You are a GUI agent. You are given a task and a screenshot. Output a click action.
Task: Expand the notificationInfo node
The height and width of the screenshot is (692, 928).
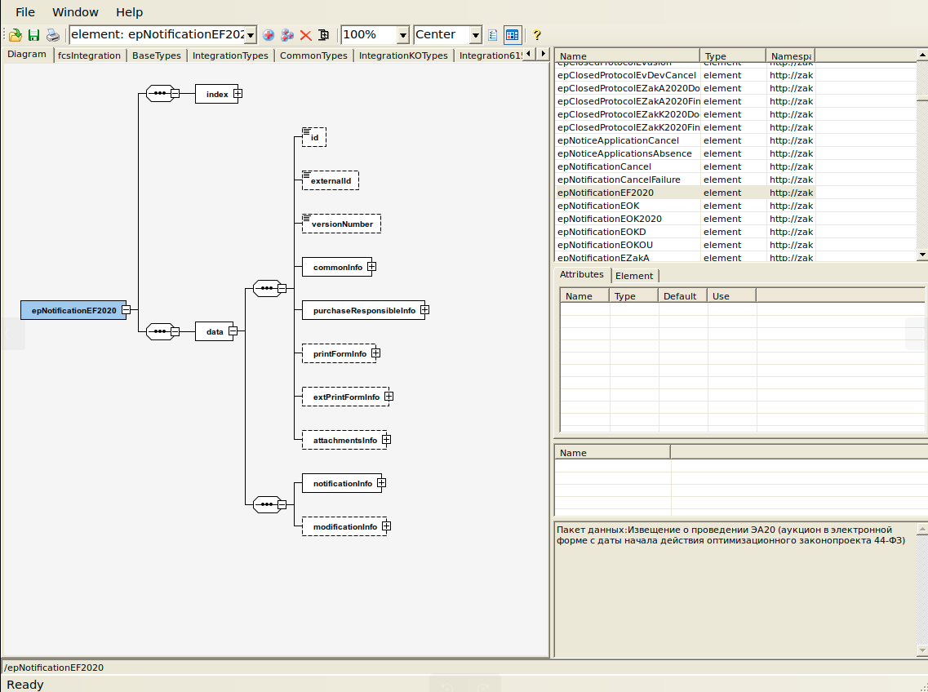(381, 483)
